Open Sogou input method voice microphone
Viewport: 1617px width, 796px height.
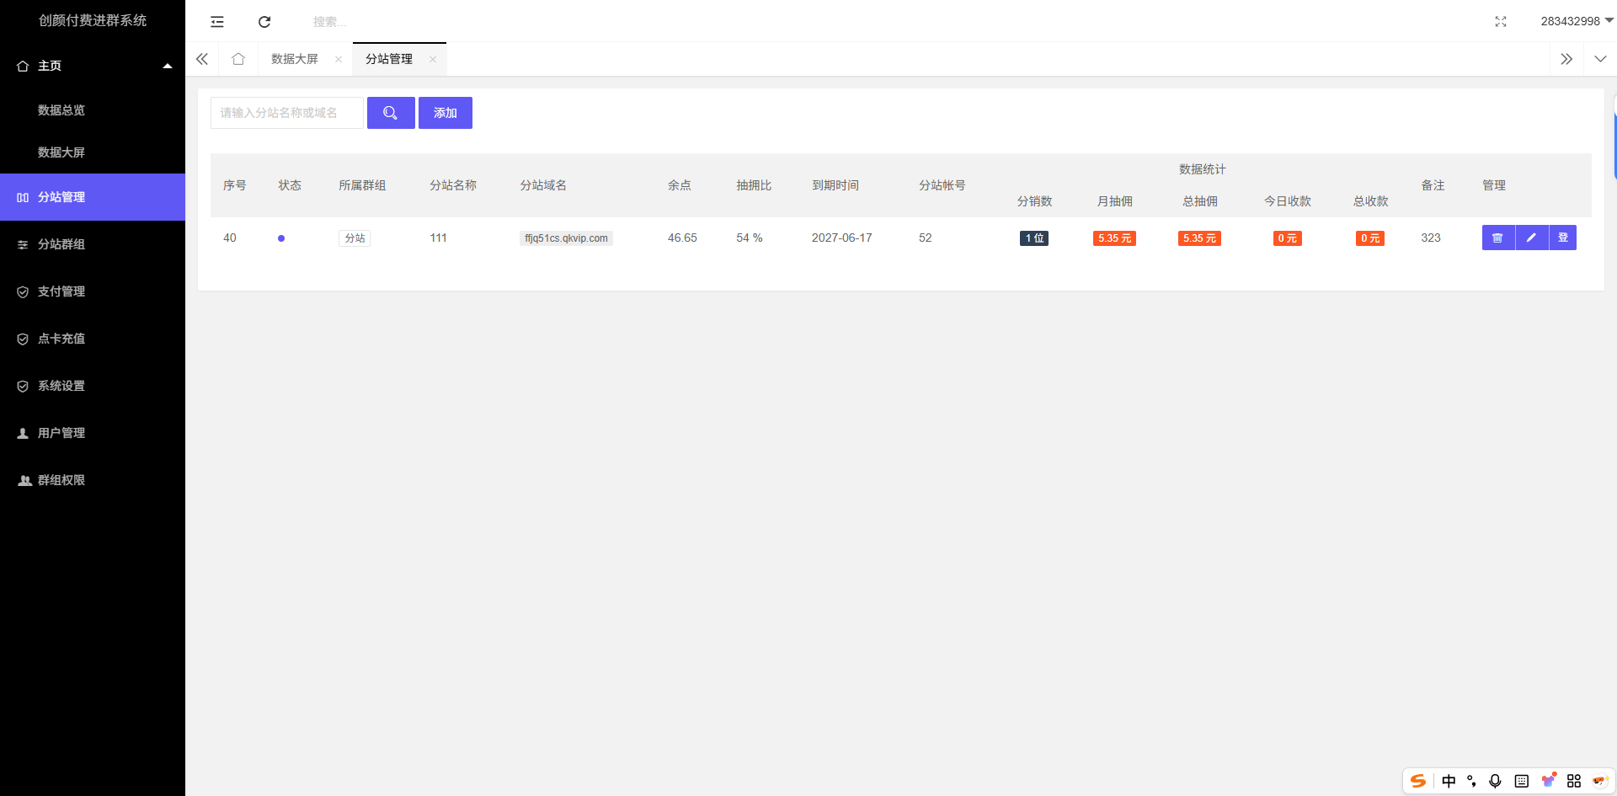(1495, 781)
